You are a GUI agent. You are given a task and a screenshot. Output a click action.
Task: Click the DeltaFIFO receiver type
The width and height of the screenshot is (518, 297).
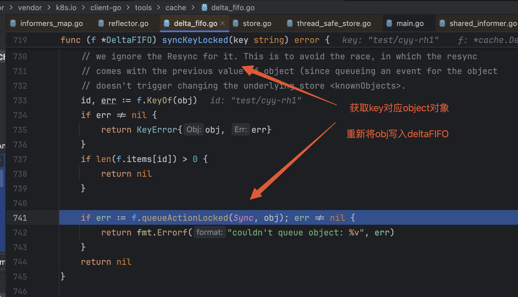[129, 40]
